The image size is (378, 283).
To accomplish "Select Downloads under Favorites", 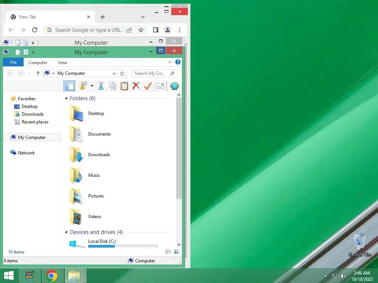I will pyautogui.click(x=32, y=114).
